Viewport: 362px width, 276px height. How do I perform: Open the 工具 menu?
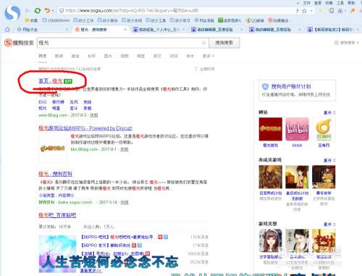coord(340,3)
